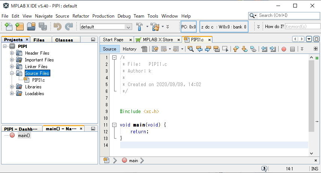Maximize the editor window button
This screenshot has height=173, width=321.
click(x=316, y=39)
